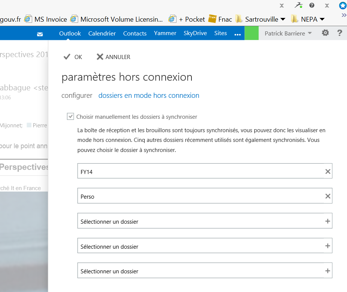Open the settings gear icon
The height and width of the screenshot is (292, 347).
coord(325,33)
